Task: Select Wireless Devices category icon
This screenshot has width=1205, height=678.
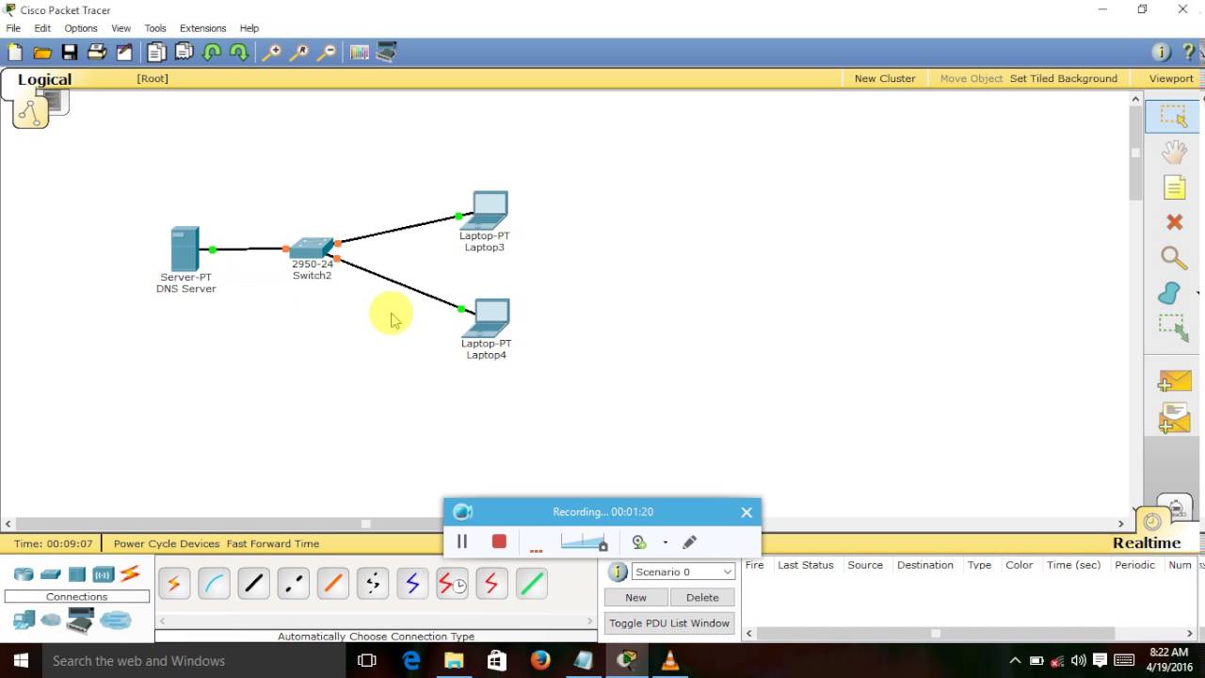Action: tap(104, 574)
